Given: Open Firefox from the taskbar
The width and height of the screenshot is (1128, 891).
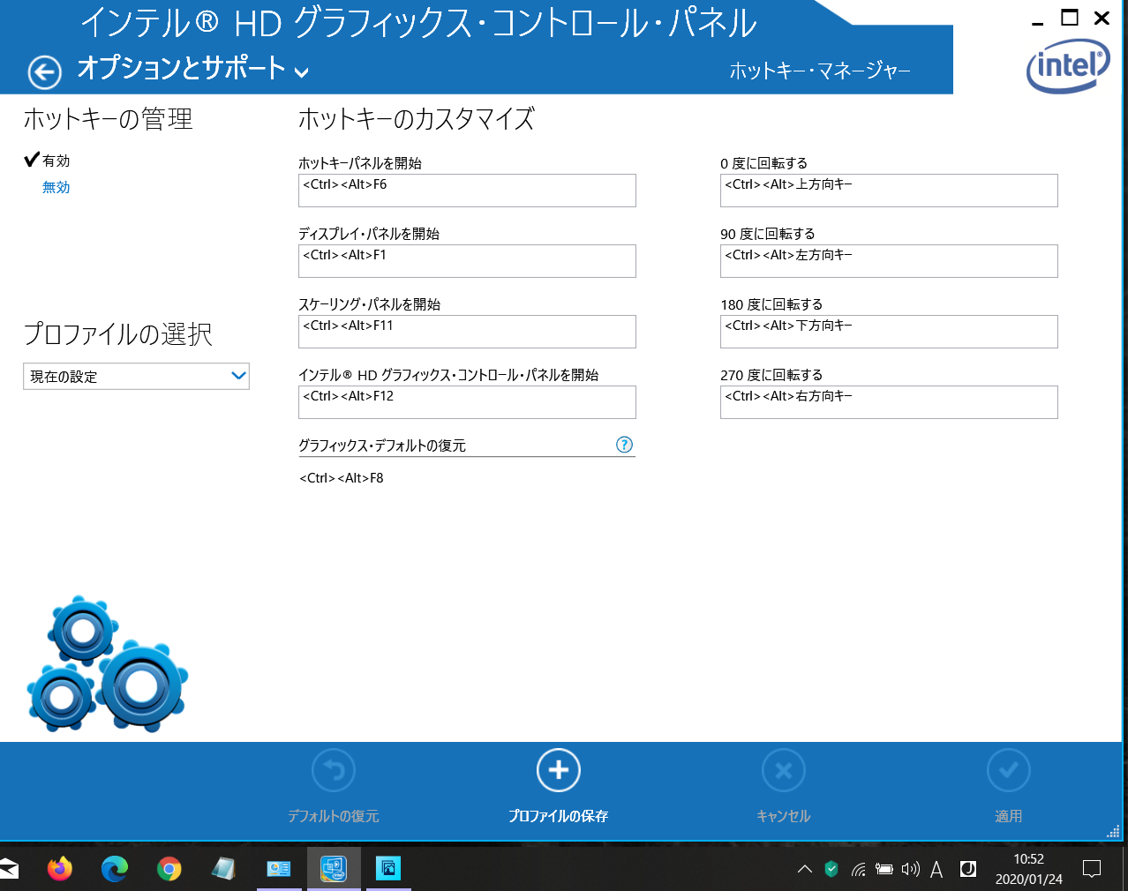Looking at the screenshot, I should (x=60, y=869).
